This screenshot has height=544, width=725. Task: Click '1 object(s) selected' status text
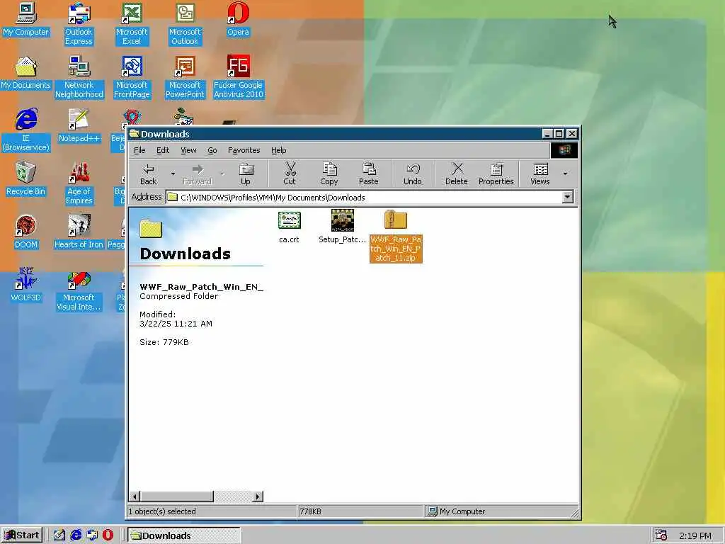click(x=162, y=511)
